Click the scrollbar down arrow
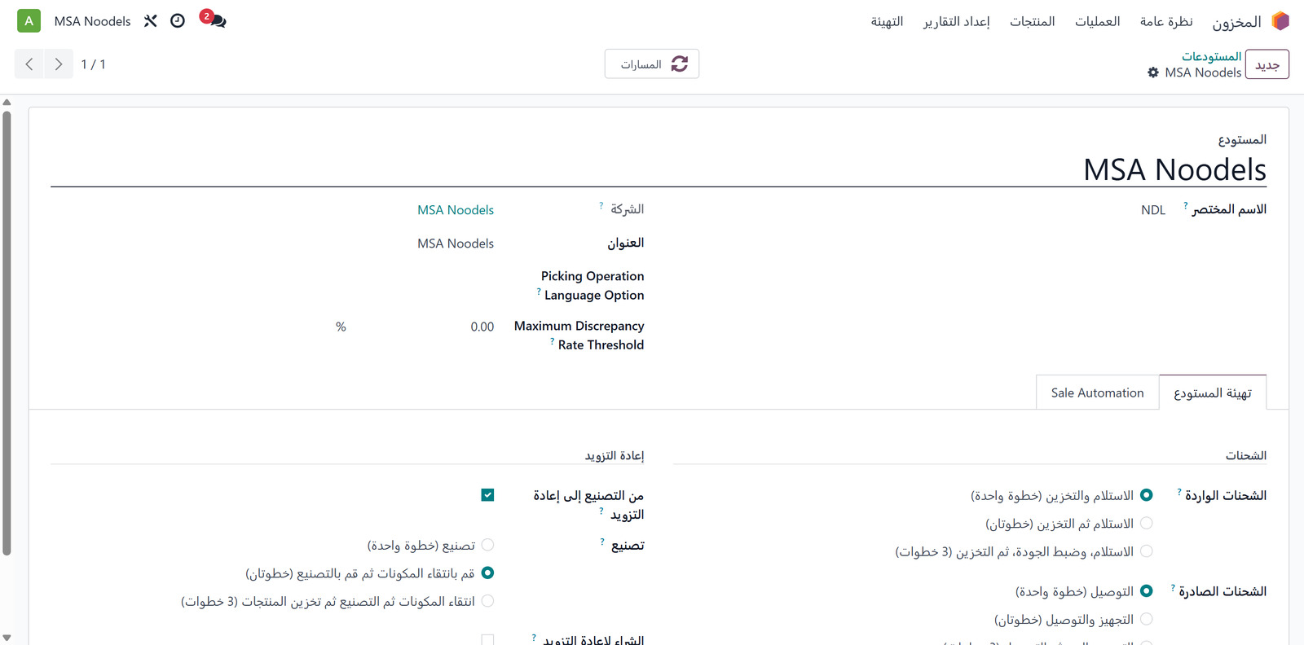 tap(7, 638)
